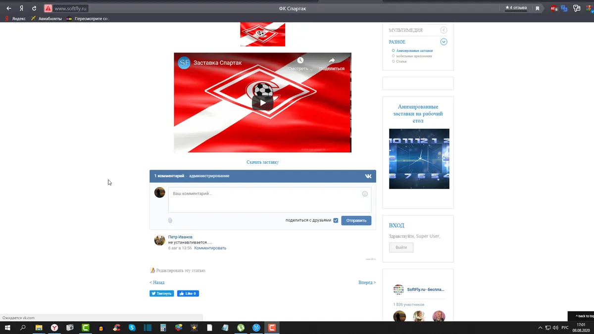Click the Ваш комментарий text field
This screenshot has height=334, width=594.
270,200
